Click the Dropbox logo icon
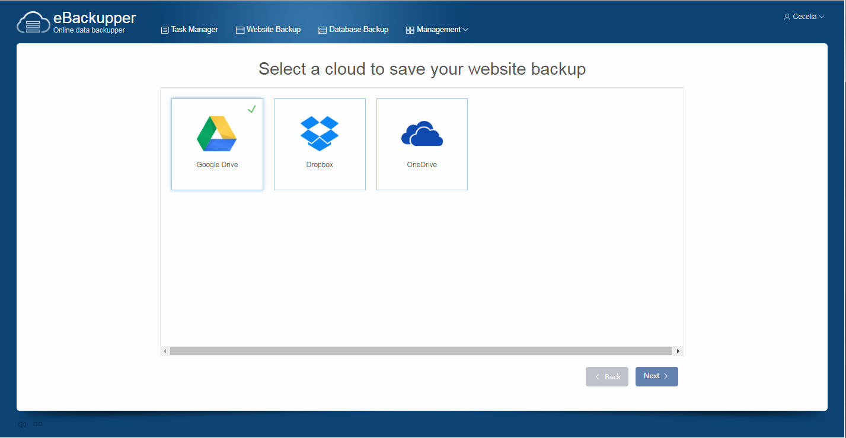The width and height of the screenshot is (846, 438). 320,133
